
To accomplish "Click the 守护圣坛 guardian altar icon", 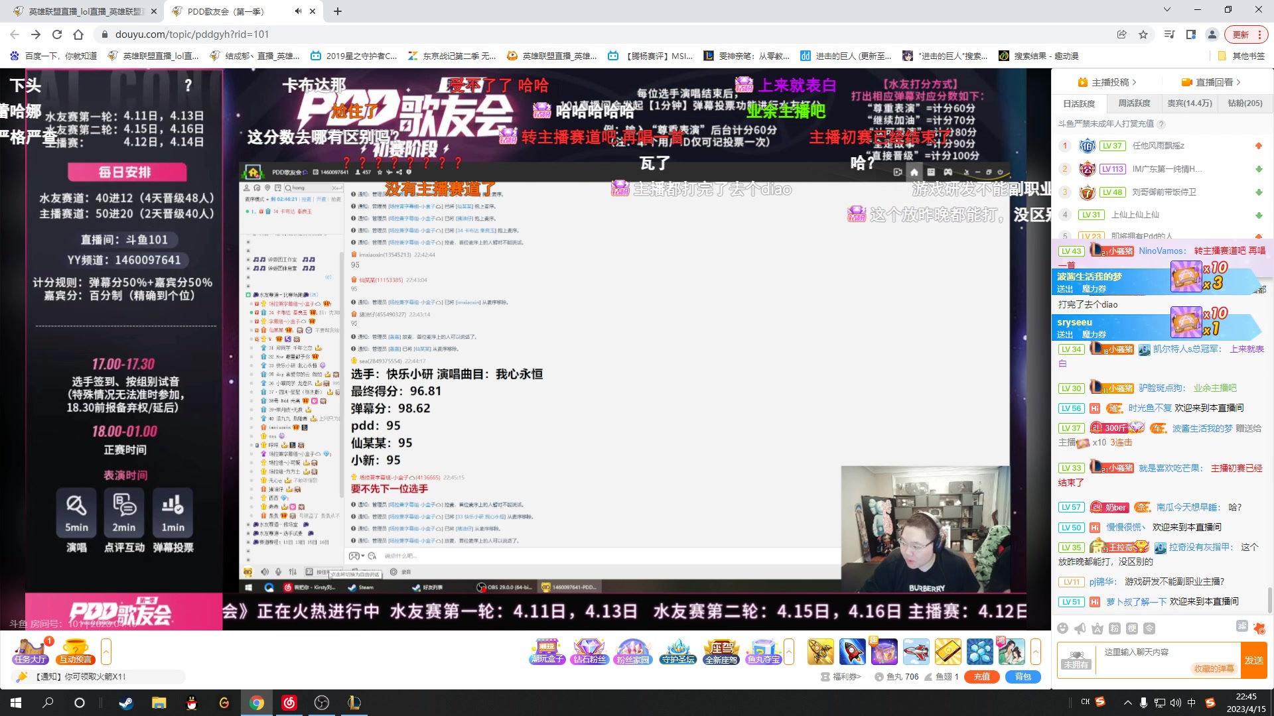I will (x=677, y=650).
